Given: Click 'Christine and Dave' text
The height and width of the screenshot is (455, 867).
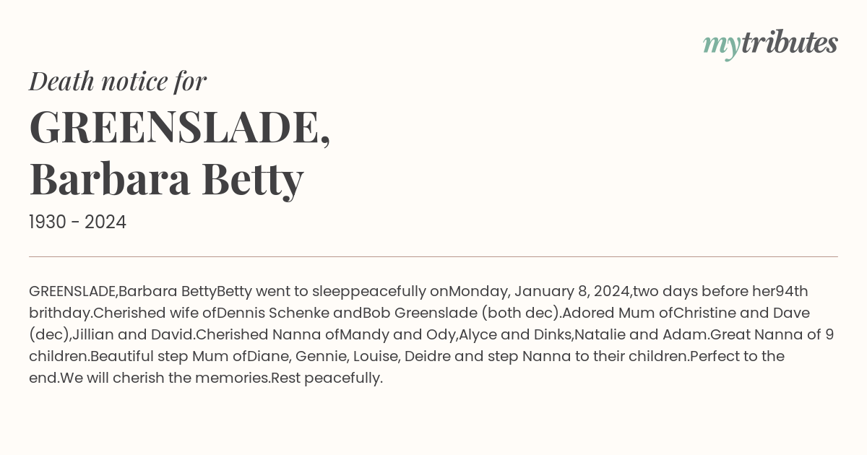Looking at the screenshot, I should point(741,313).
